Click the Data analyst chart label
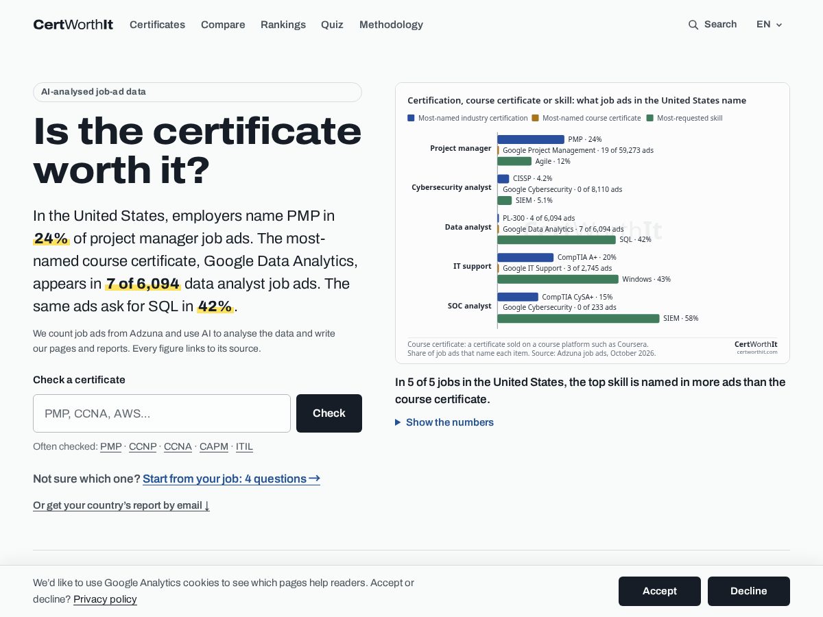This screenshot has width=823, height=617. (x=468, y=227)
